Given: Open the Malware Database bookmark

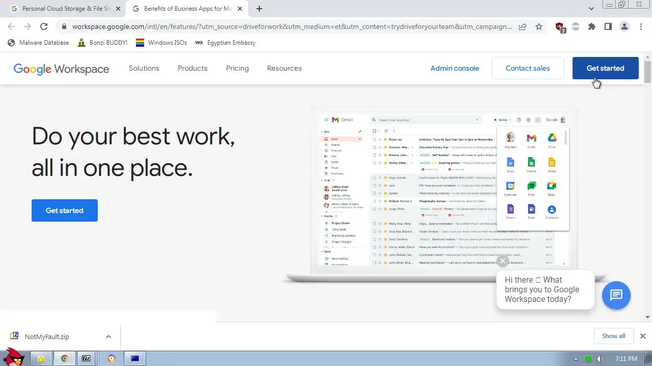Looking at the screenshot, I should (x=38, y=43).
